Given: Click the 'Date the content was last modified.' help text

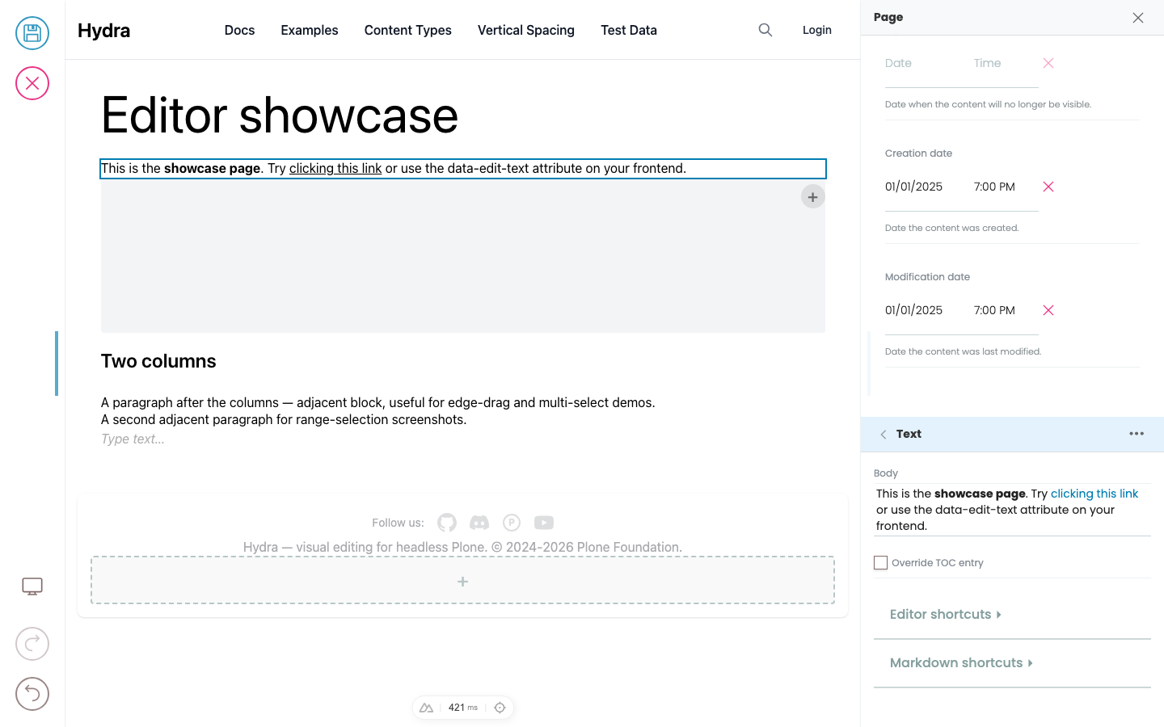Looking at the screenshot, I should coord(964,351).
